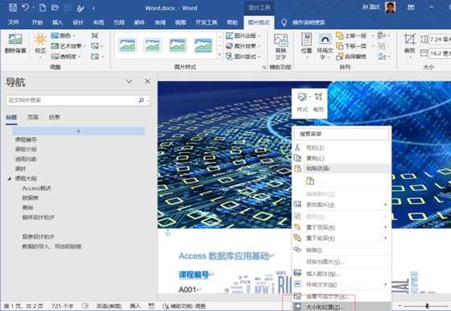Apply the fourth picture style thumbnail
451x311 pixels.
pos(203,45)
